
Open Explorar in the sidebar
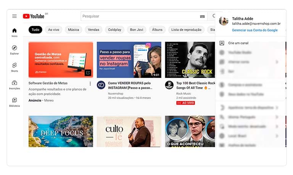(14, 50)
